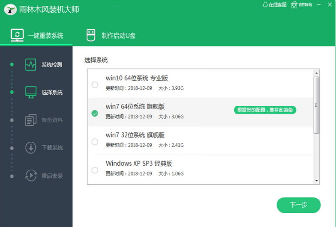The height and width of the screenshot is (227, 336).
Task: Select Windows XP SP3 经典版 radio button
Action: (x=95, y=170)
